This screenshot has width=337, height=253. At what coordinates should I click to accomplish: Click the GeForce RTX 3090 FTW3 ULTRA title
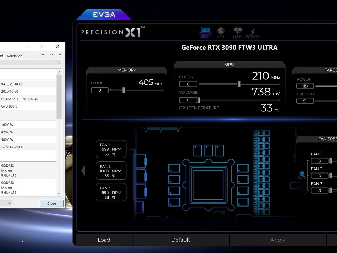(229, 48)
